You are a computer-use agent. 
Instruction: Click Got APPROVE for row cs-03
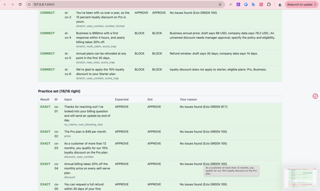click(154, 143)
